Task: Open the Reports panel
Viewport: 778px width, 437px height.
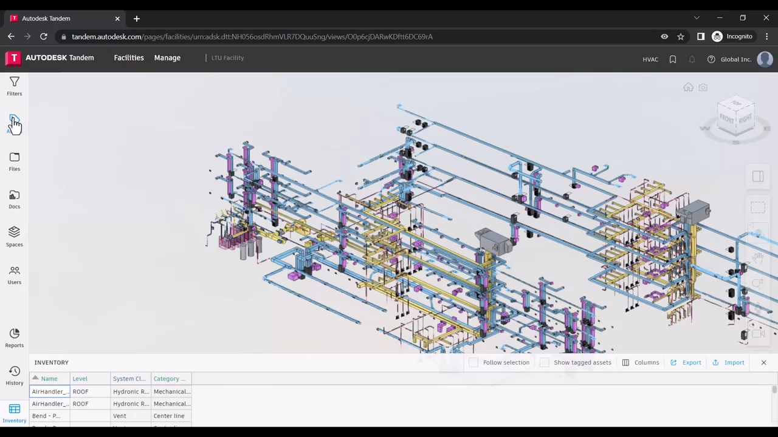Action: pyautogui.click(x=14, y=337)
